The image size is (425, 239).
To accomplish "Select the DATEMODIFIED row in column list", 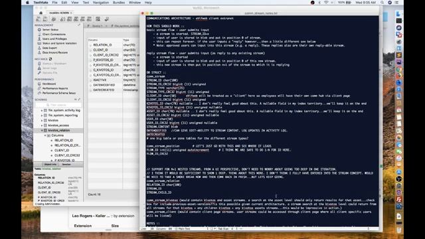I will click(x=114, y=85).
